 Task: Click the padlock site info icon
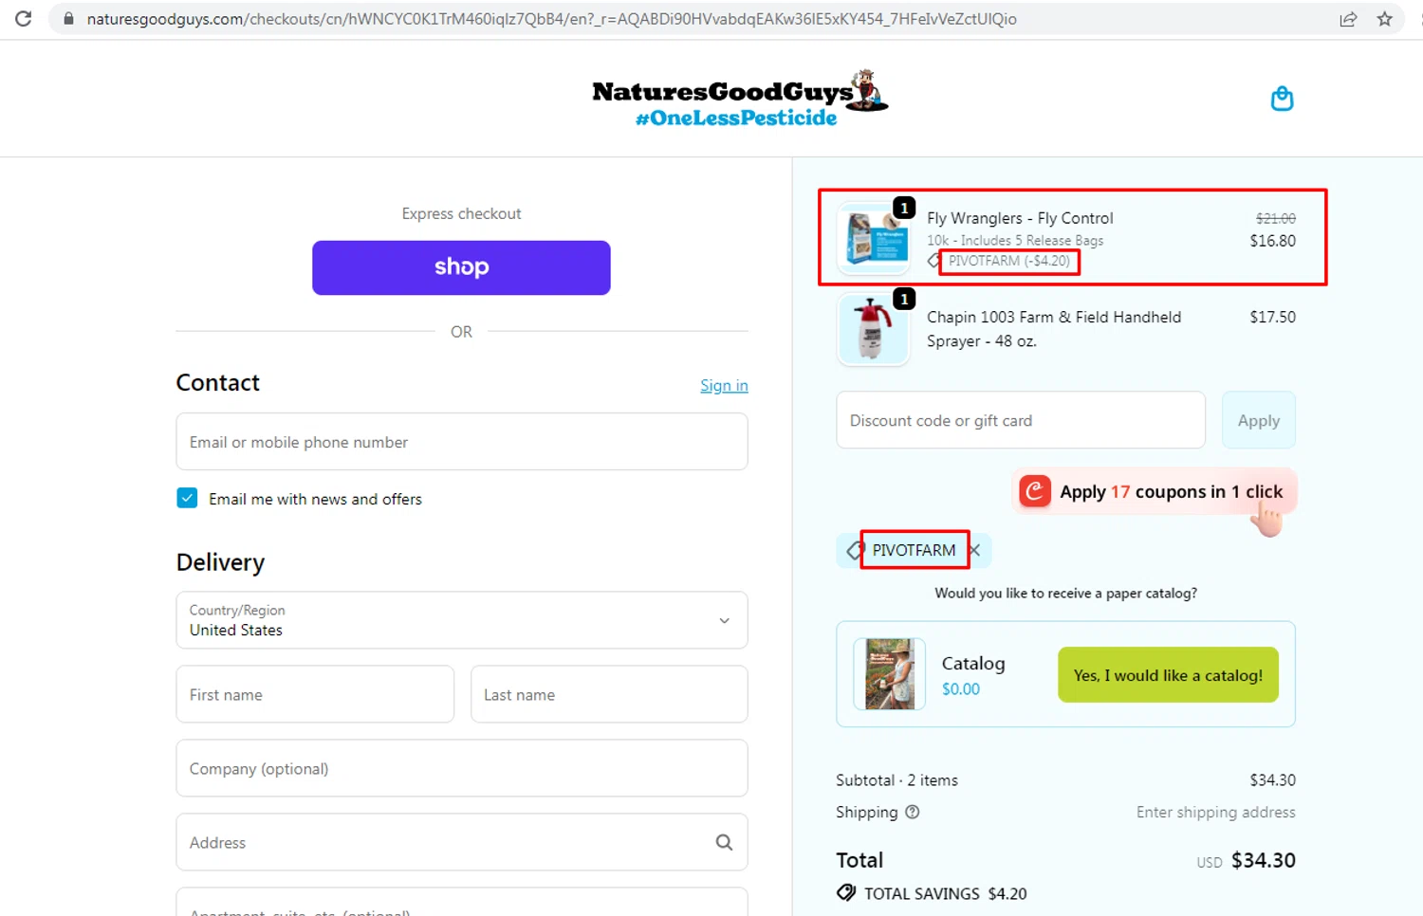coord(68,19)
